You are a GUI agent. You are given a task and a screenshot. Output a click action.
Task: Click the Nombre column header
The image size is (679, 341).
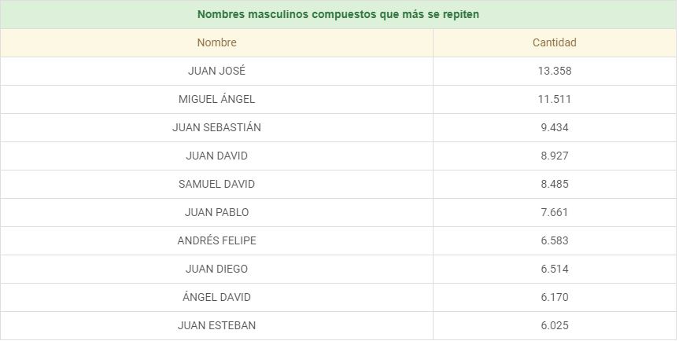(x=216, y=42)
